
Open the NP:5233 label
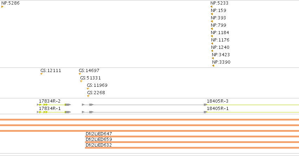tap(219, 3)
